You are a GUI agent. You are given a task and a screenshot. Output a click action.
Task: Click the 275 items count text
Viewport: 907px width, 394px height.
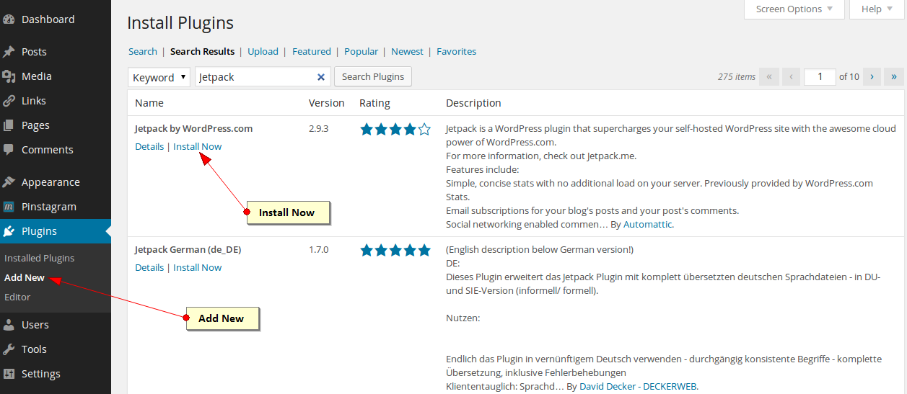click(737, 76)
